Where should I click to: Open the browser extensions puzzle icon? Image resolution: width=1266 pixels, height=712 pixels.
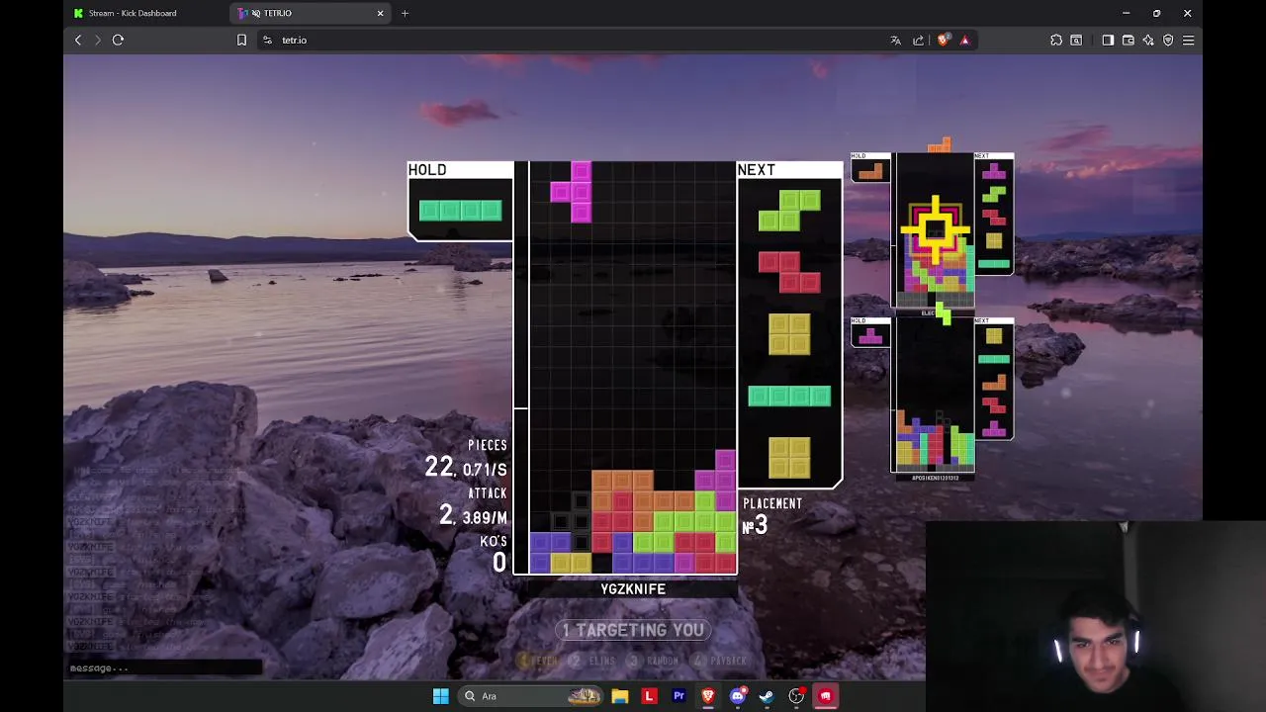point(1056,40)
